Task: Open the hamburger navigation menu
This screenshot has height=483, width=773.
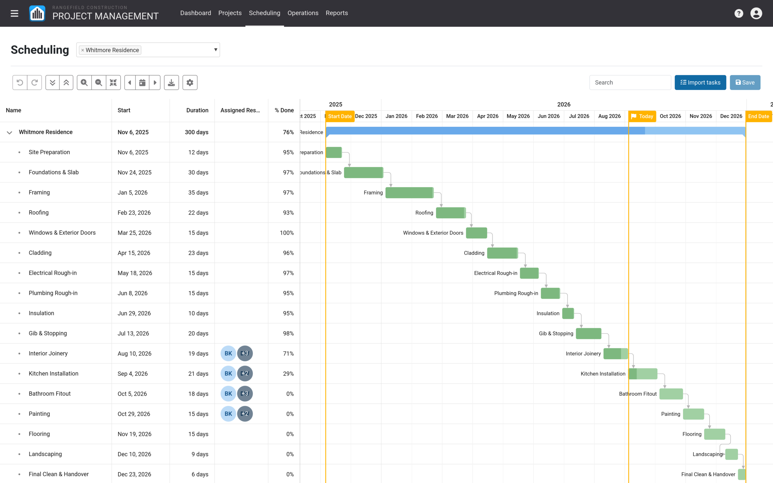Action: point(14,13)
